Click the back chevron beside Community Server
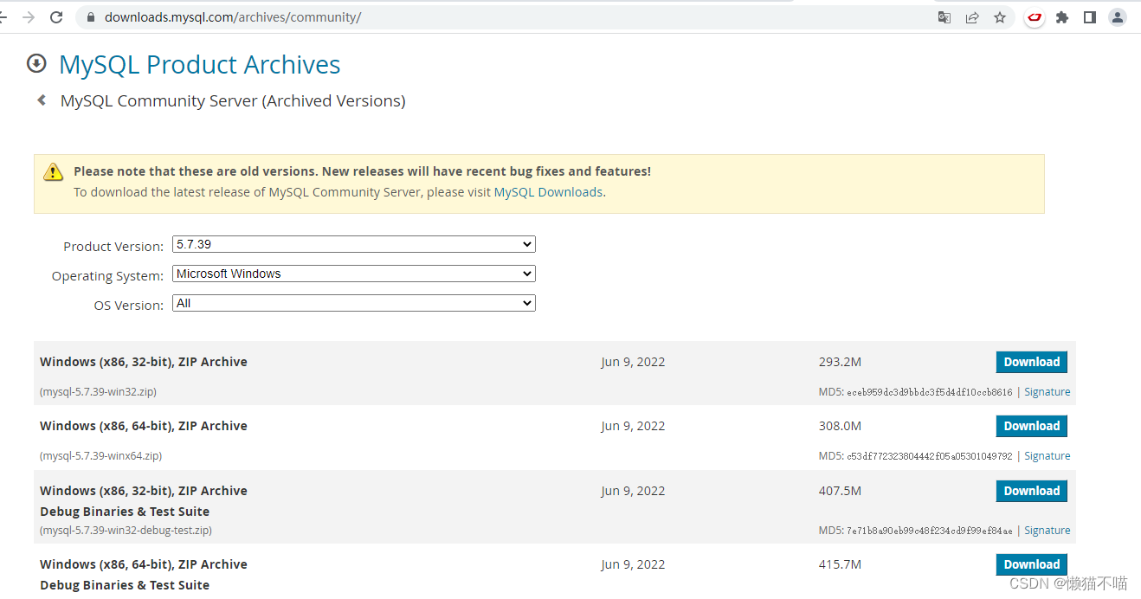This screenshot has width=1141, height=599. [x=42, y=100]
